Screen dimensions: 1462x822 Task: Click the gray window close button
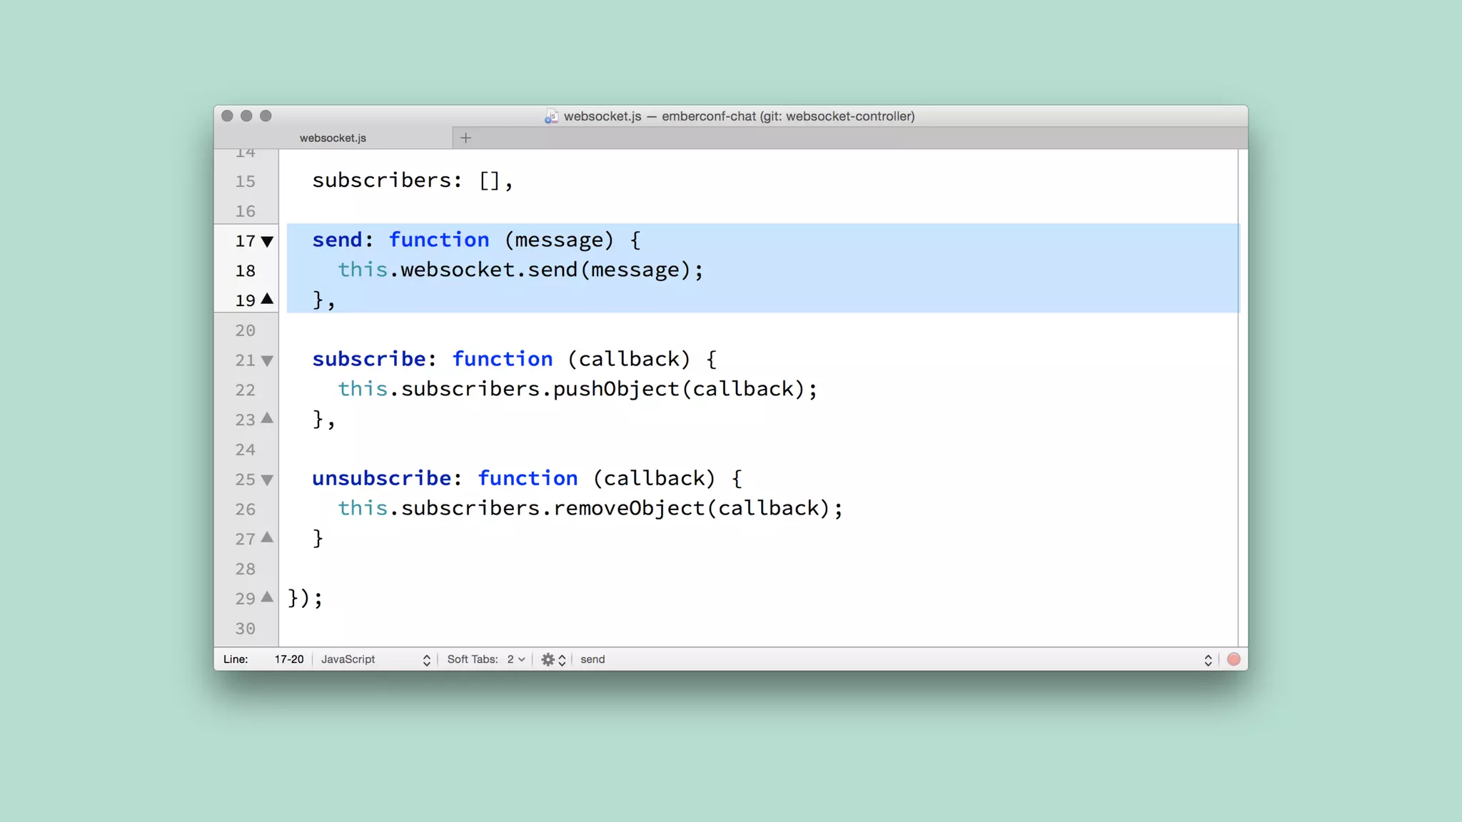(x=227, y=116)
